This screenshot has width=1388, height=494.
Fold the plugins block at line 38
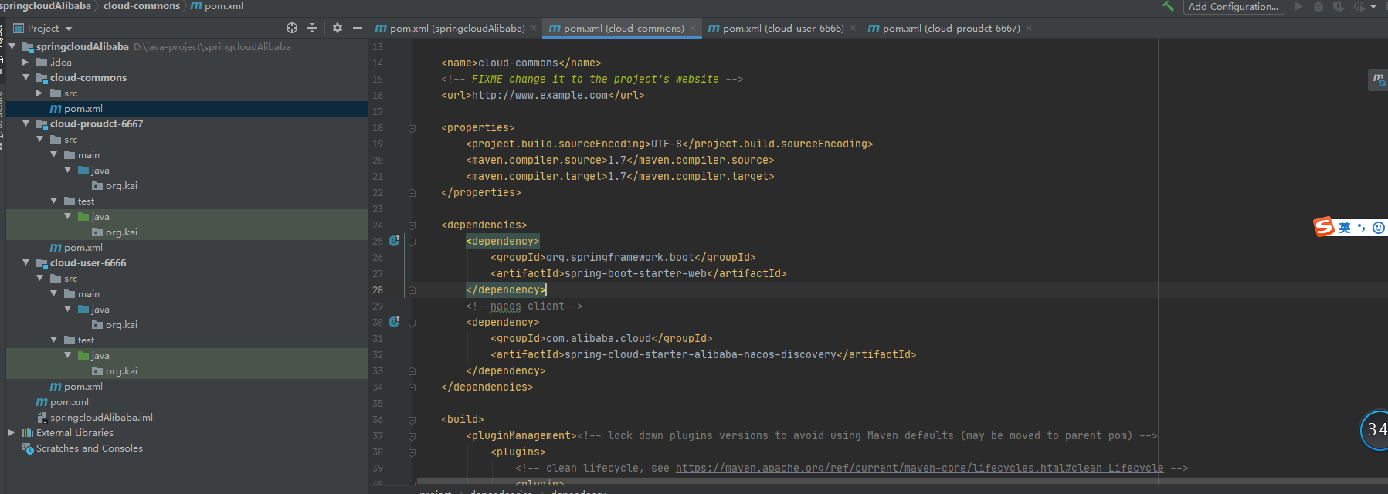412,452
